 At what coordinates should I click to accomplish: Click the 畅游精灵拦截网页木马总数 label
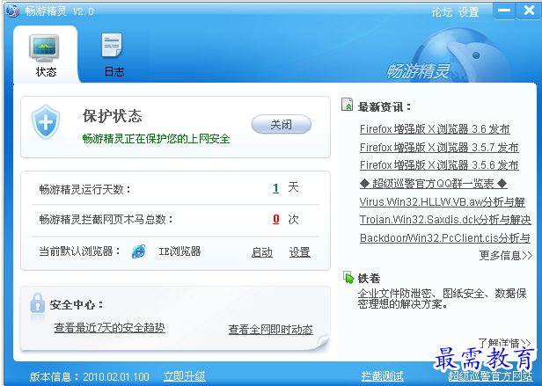pyautogui.click(x=106, y=220)
